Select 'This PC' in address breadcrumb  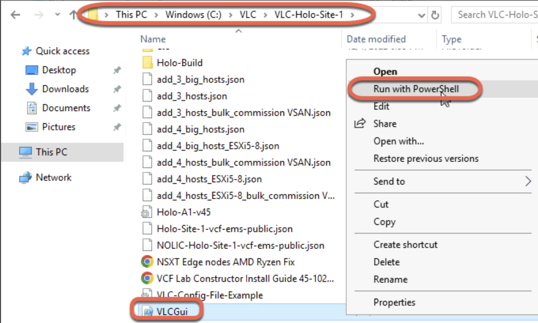click(131, 15)
